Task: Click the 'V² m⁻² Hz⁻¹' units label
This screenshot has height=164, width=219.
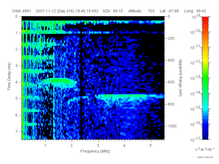Action: tap(204, 149)
